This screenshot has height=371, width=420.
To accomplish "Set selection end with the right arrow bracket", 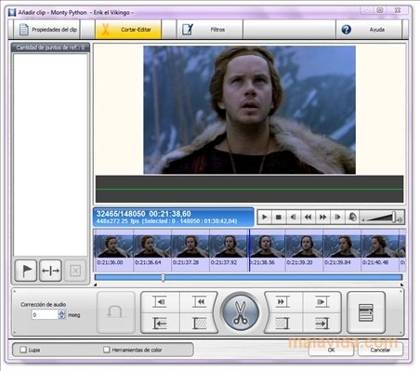I will 322,324.
